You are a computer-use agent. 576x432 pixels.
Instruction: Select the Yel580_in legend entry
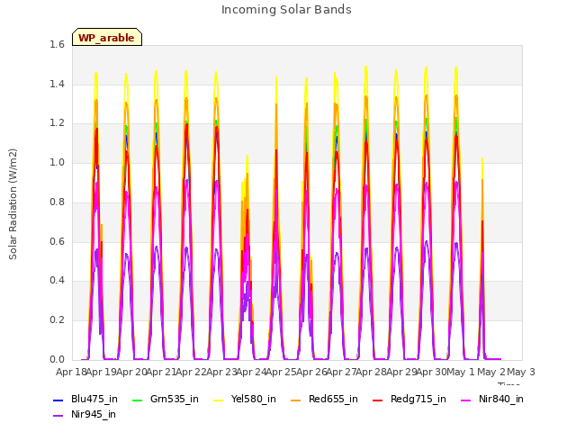(245, 399)
